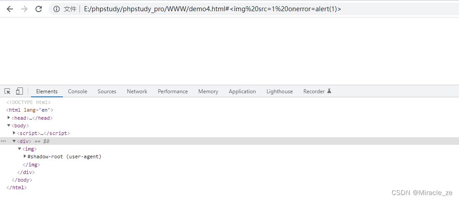
Task: Click the browser back arrow
Action: 10,9
